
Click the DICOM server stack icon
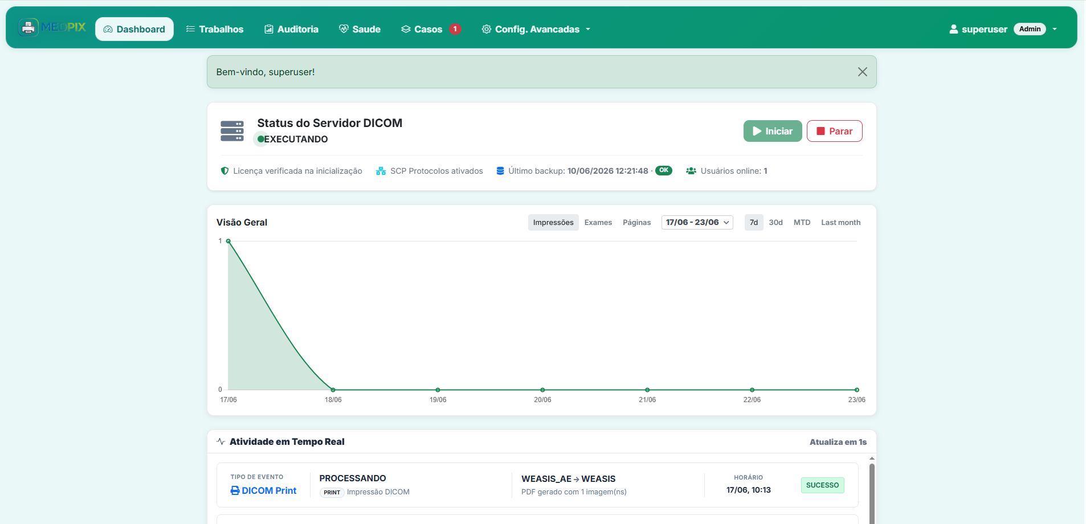click(232, 131)
